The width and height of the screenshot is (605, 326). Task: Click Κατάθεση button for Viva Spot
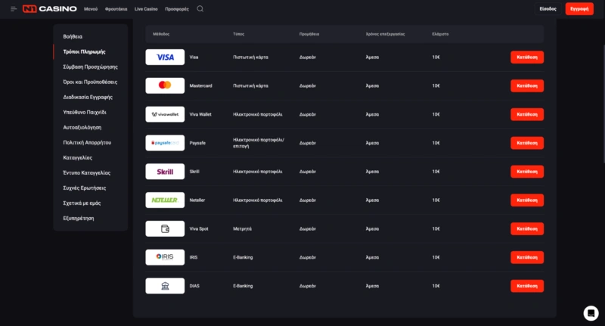527,228
